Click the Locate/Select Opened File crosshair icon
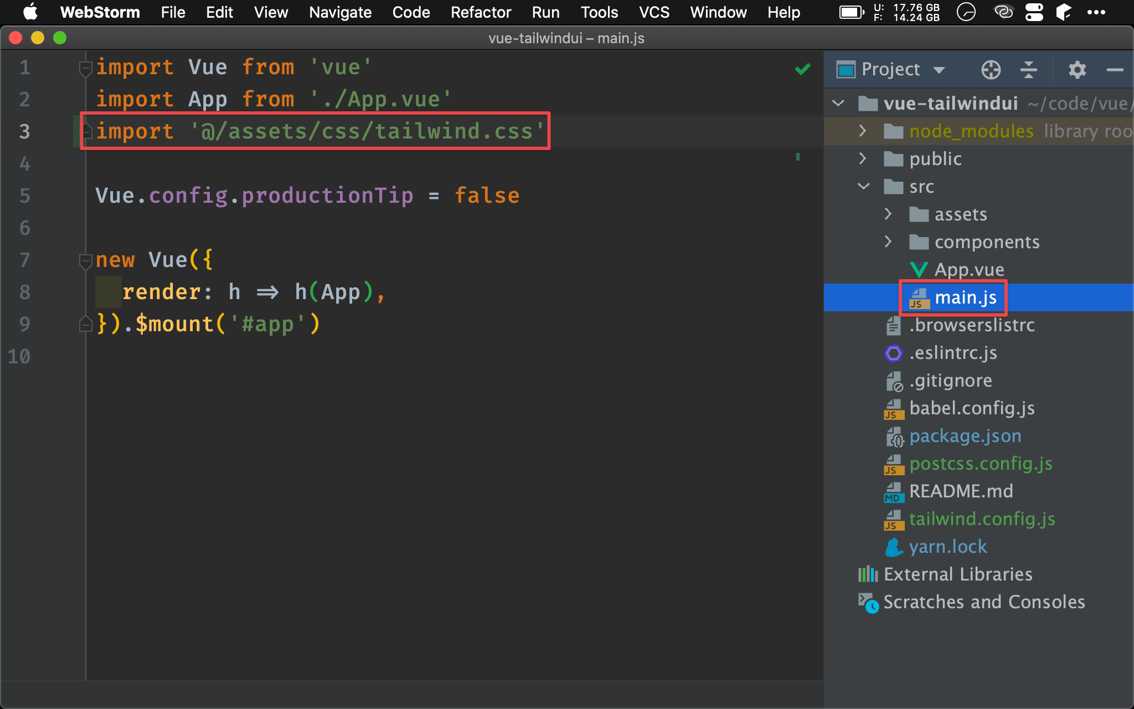Screen dimensions: 1134x709 (x=991, y=70)
